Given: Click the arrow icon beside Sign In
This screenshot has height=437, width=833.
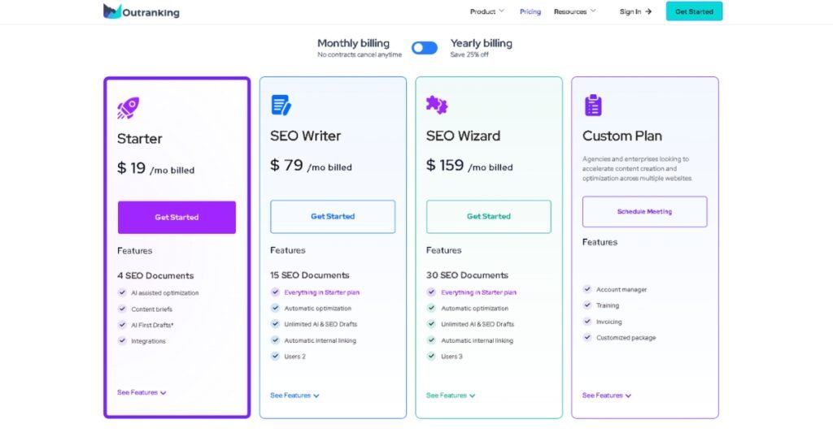Looking at the screenshot, I should pyautogui.click(x=648, y=11).
